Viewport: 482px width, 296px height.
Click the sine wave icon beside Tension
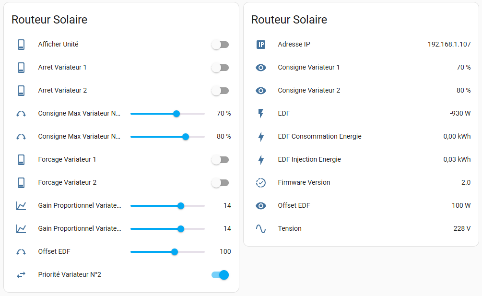260,229
